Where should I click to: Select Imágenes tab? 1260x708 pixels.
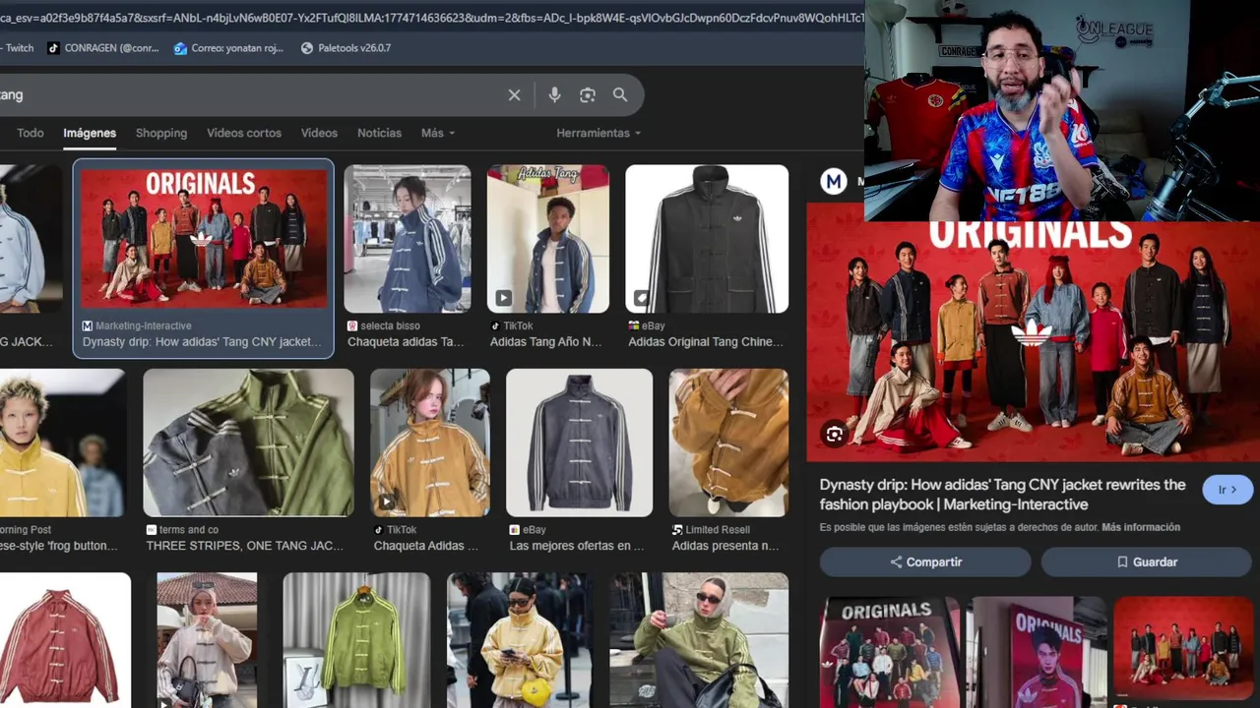pyautogui.click(x=90, y=133)
